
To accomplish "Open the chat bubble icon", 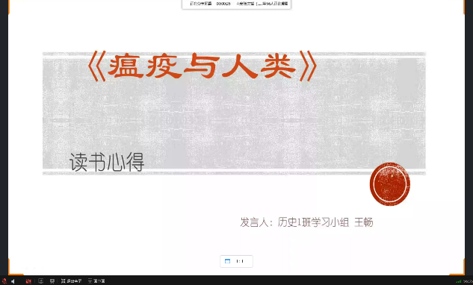I will 52,281.
